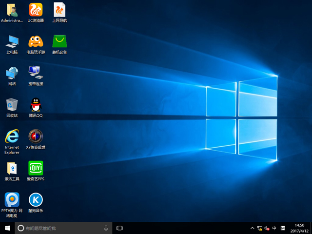Open the 装机必备 green shopping bag icon
Image resolution: width=312 pixels, height=234 pixels.
59,41
